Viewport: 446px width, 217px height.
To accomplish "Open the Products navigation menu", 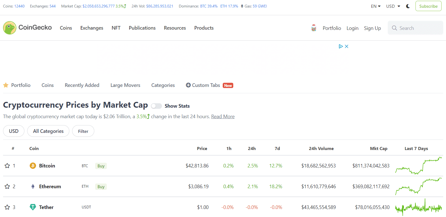I will [204, 28].
